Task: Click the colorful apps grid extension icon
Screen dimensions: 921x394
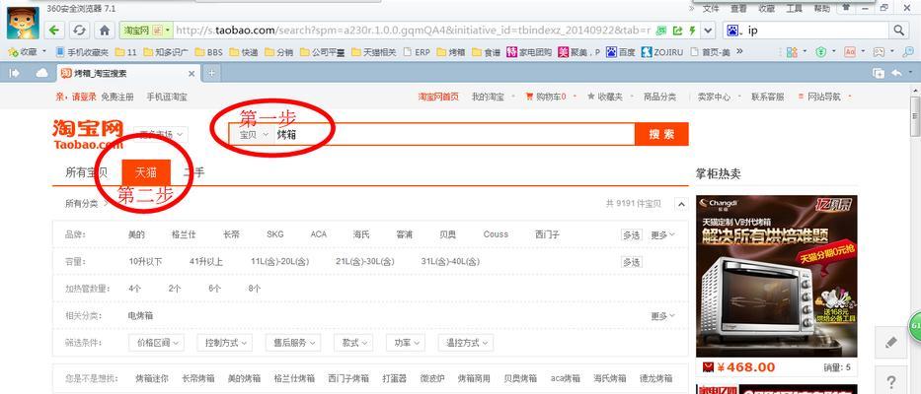Action: (792, 52)
